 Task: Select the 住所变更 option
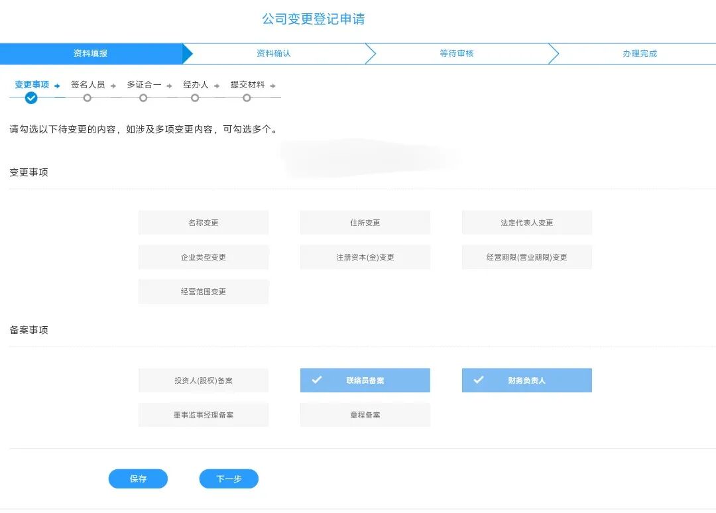pyautogui.click(x=365, y=222)
